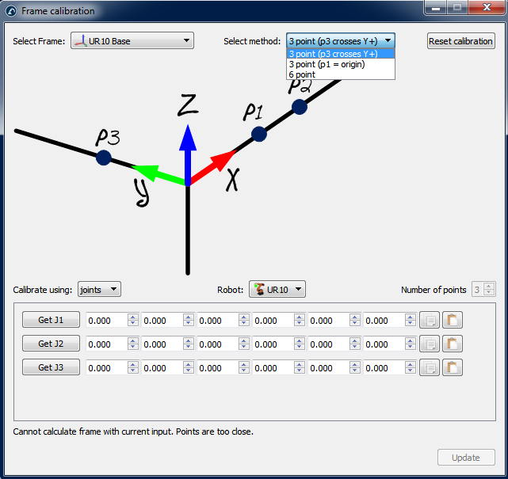Click the first value field in the J1 row
The image size is (508, 479).
[106, 321]
